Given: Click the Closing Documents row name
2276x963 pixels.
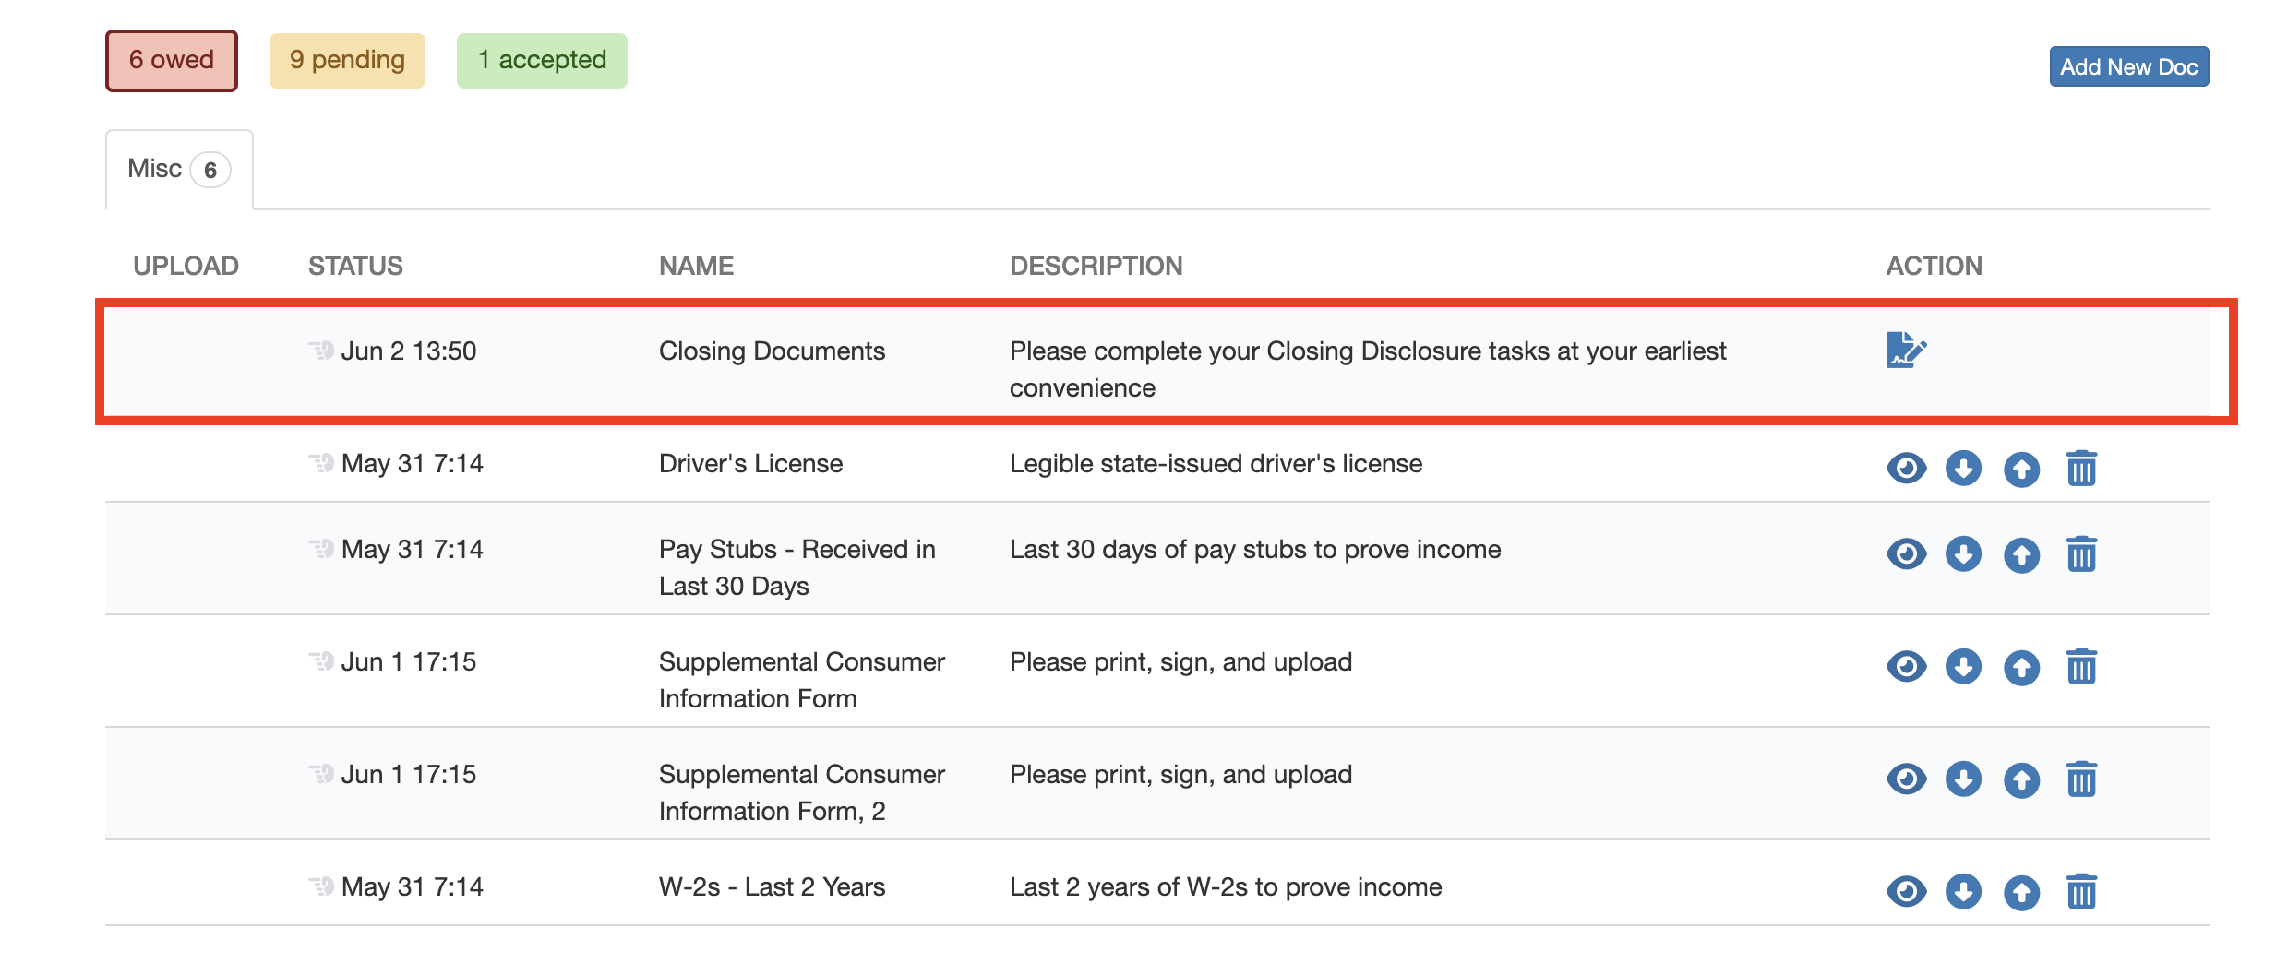Looking at the screenshot, I should tap(772, 351).
